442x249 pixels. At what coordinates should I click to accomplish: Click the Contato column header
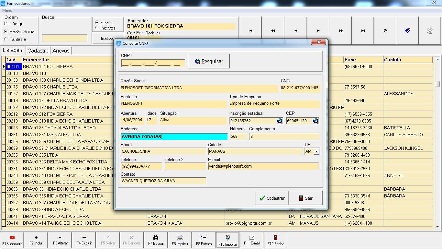[408, 60]
